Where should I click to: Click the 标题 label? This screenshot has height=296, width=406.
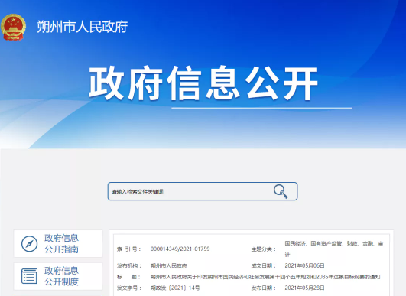tap(129, 277)
